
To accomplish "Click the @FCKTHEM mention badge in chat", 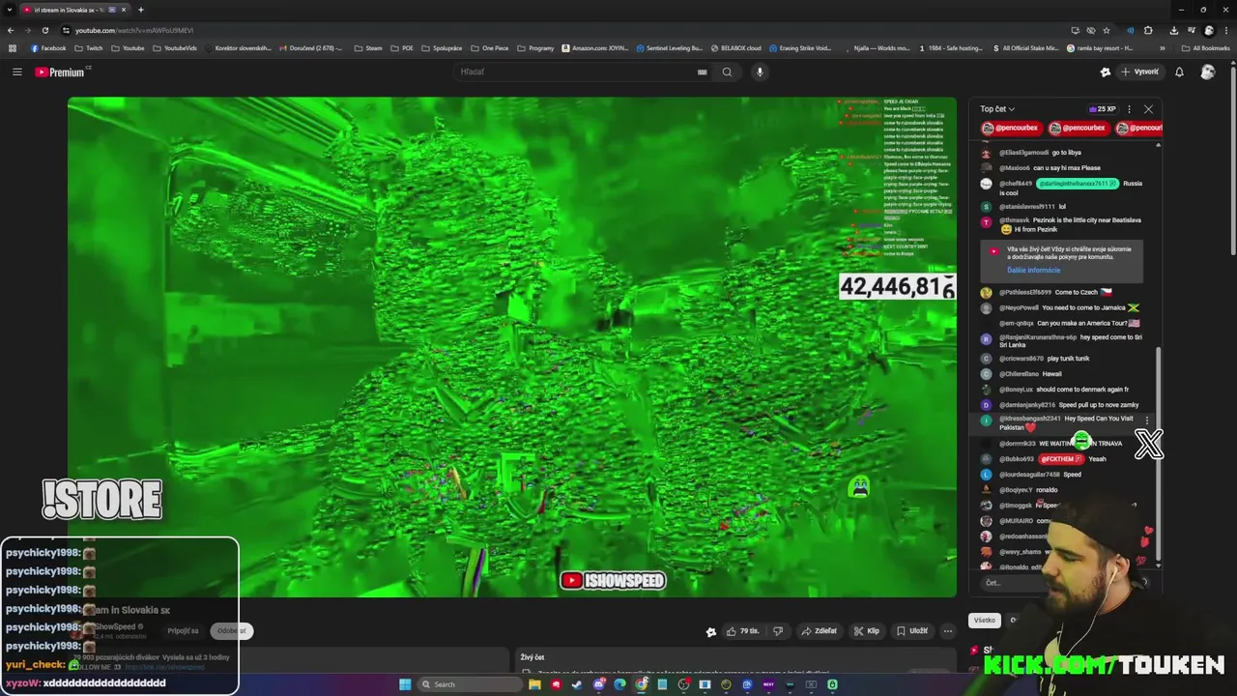I will pos(1061,459).
